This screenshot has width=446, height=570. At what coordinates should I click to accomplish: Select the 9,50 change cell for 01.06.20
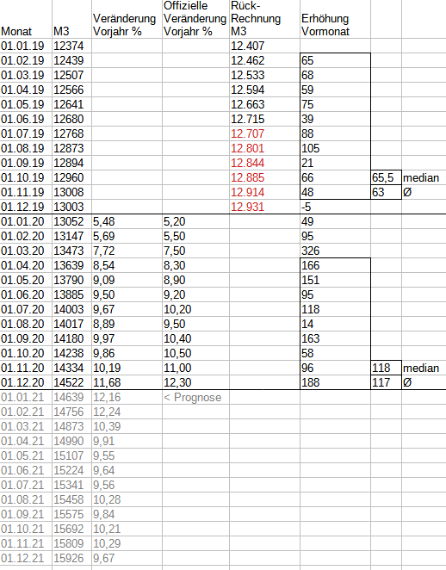127,294
